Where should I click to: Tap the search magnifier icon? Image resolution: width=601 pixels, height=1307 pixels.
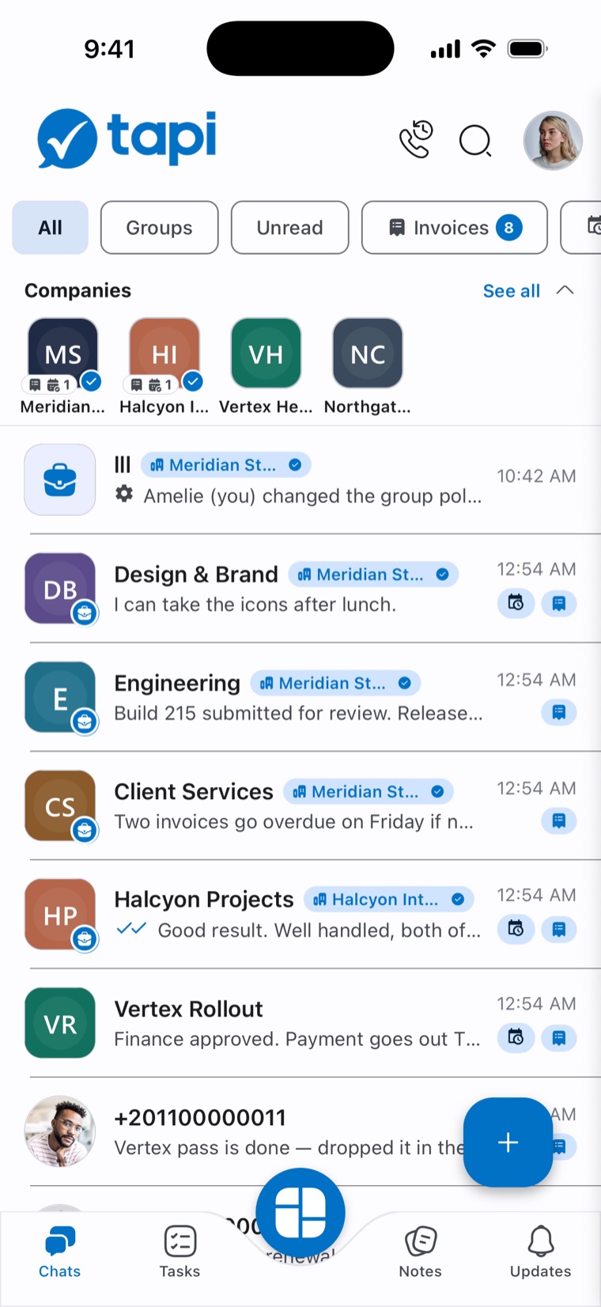pyautogui.click(x=475, y=142)
